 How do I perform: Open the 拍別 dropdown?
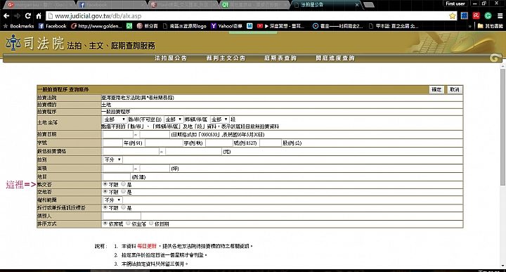point(112,160)
